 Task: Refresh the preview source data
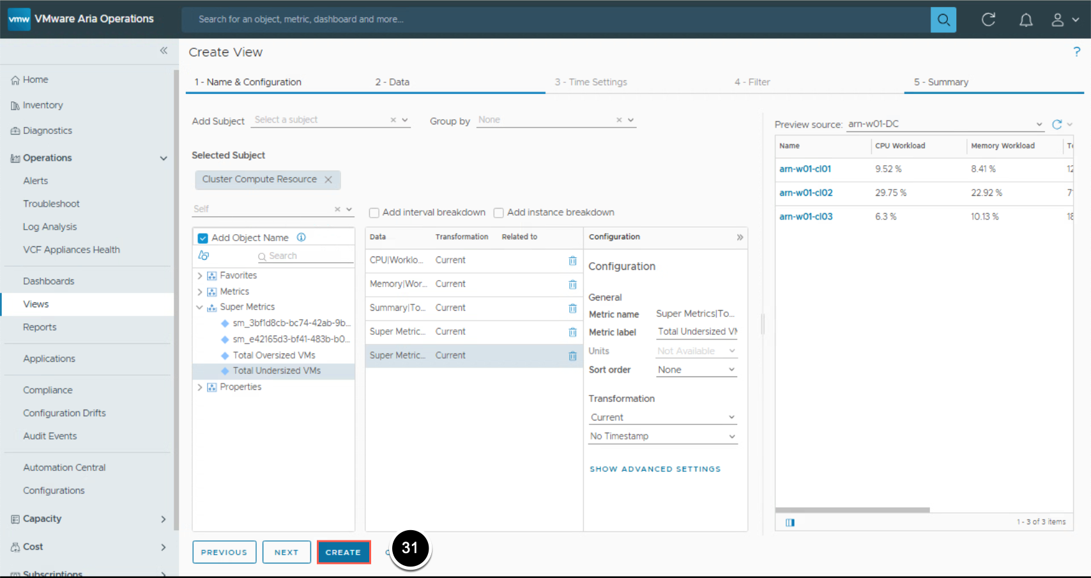tap(1057, 124)
